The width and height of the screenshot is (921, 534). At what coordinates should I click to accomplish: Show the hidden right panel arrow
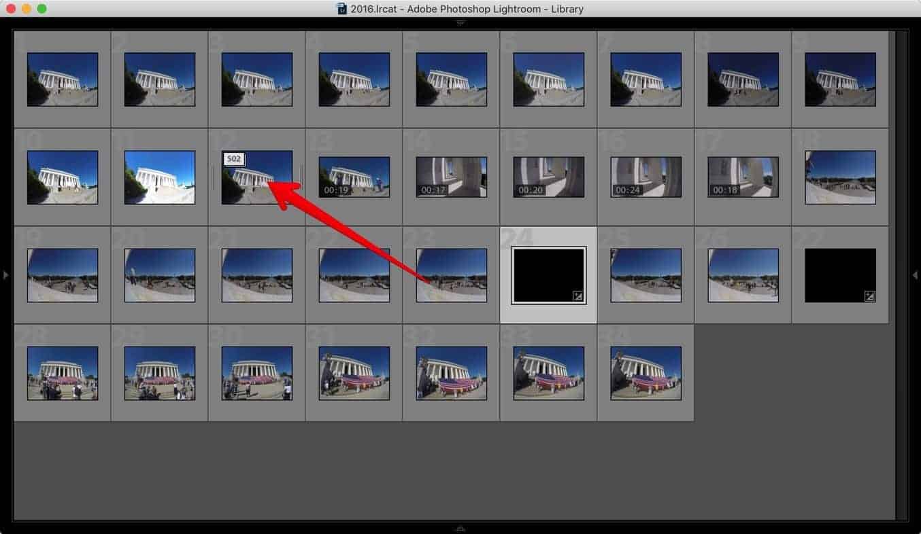pyautogui.click(x=915, y=275)
